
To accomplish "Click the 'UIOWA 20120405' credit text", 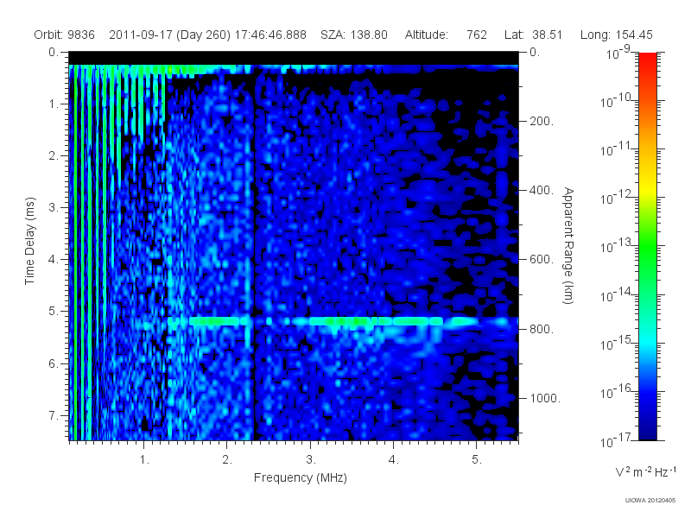I will (x=650, y=501).
